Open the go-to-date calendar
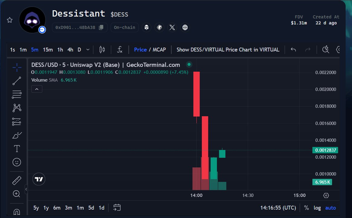This screenshot has width=352, height=218. click(117, 208)
